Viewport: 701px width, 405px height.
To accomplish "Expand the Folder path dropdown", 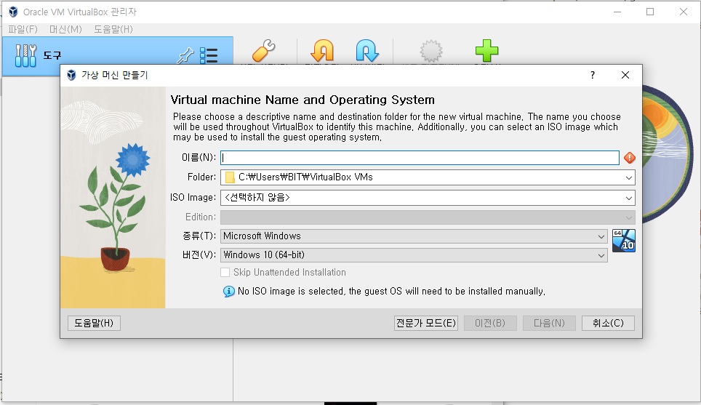I will [x=628, y=177].
